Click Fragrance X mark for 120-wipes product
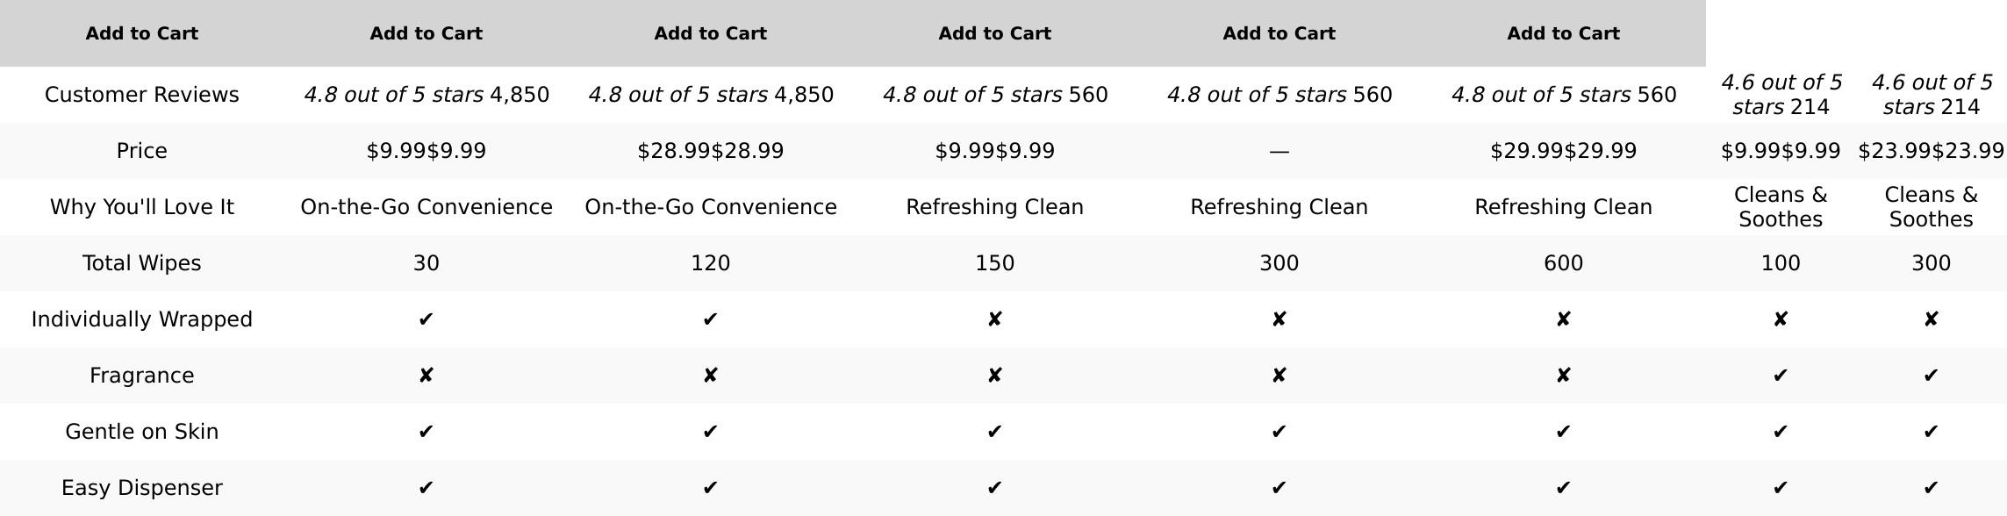The height and width of the screenshot is (516, 2007). 710,376
